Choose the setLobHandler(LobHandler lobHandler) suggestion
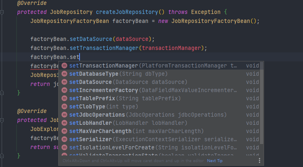 [159, 123]
